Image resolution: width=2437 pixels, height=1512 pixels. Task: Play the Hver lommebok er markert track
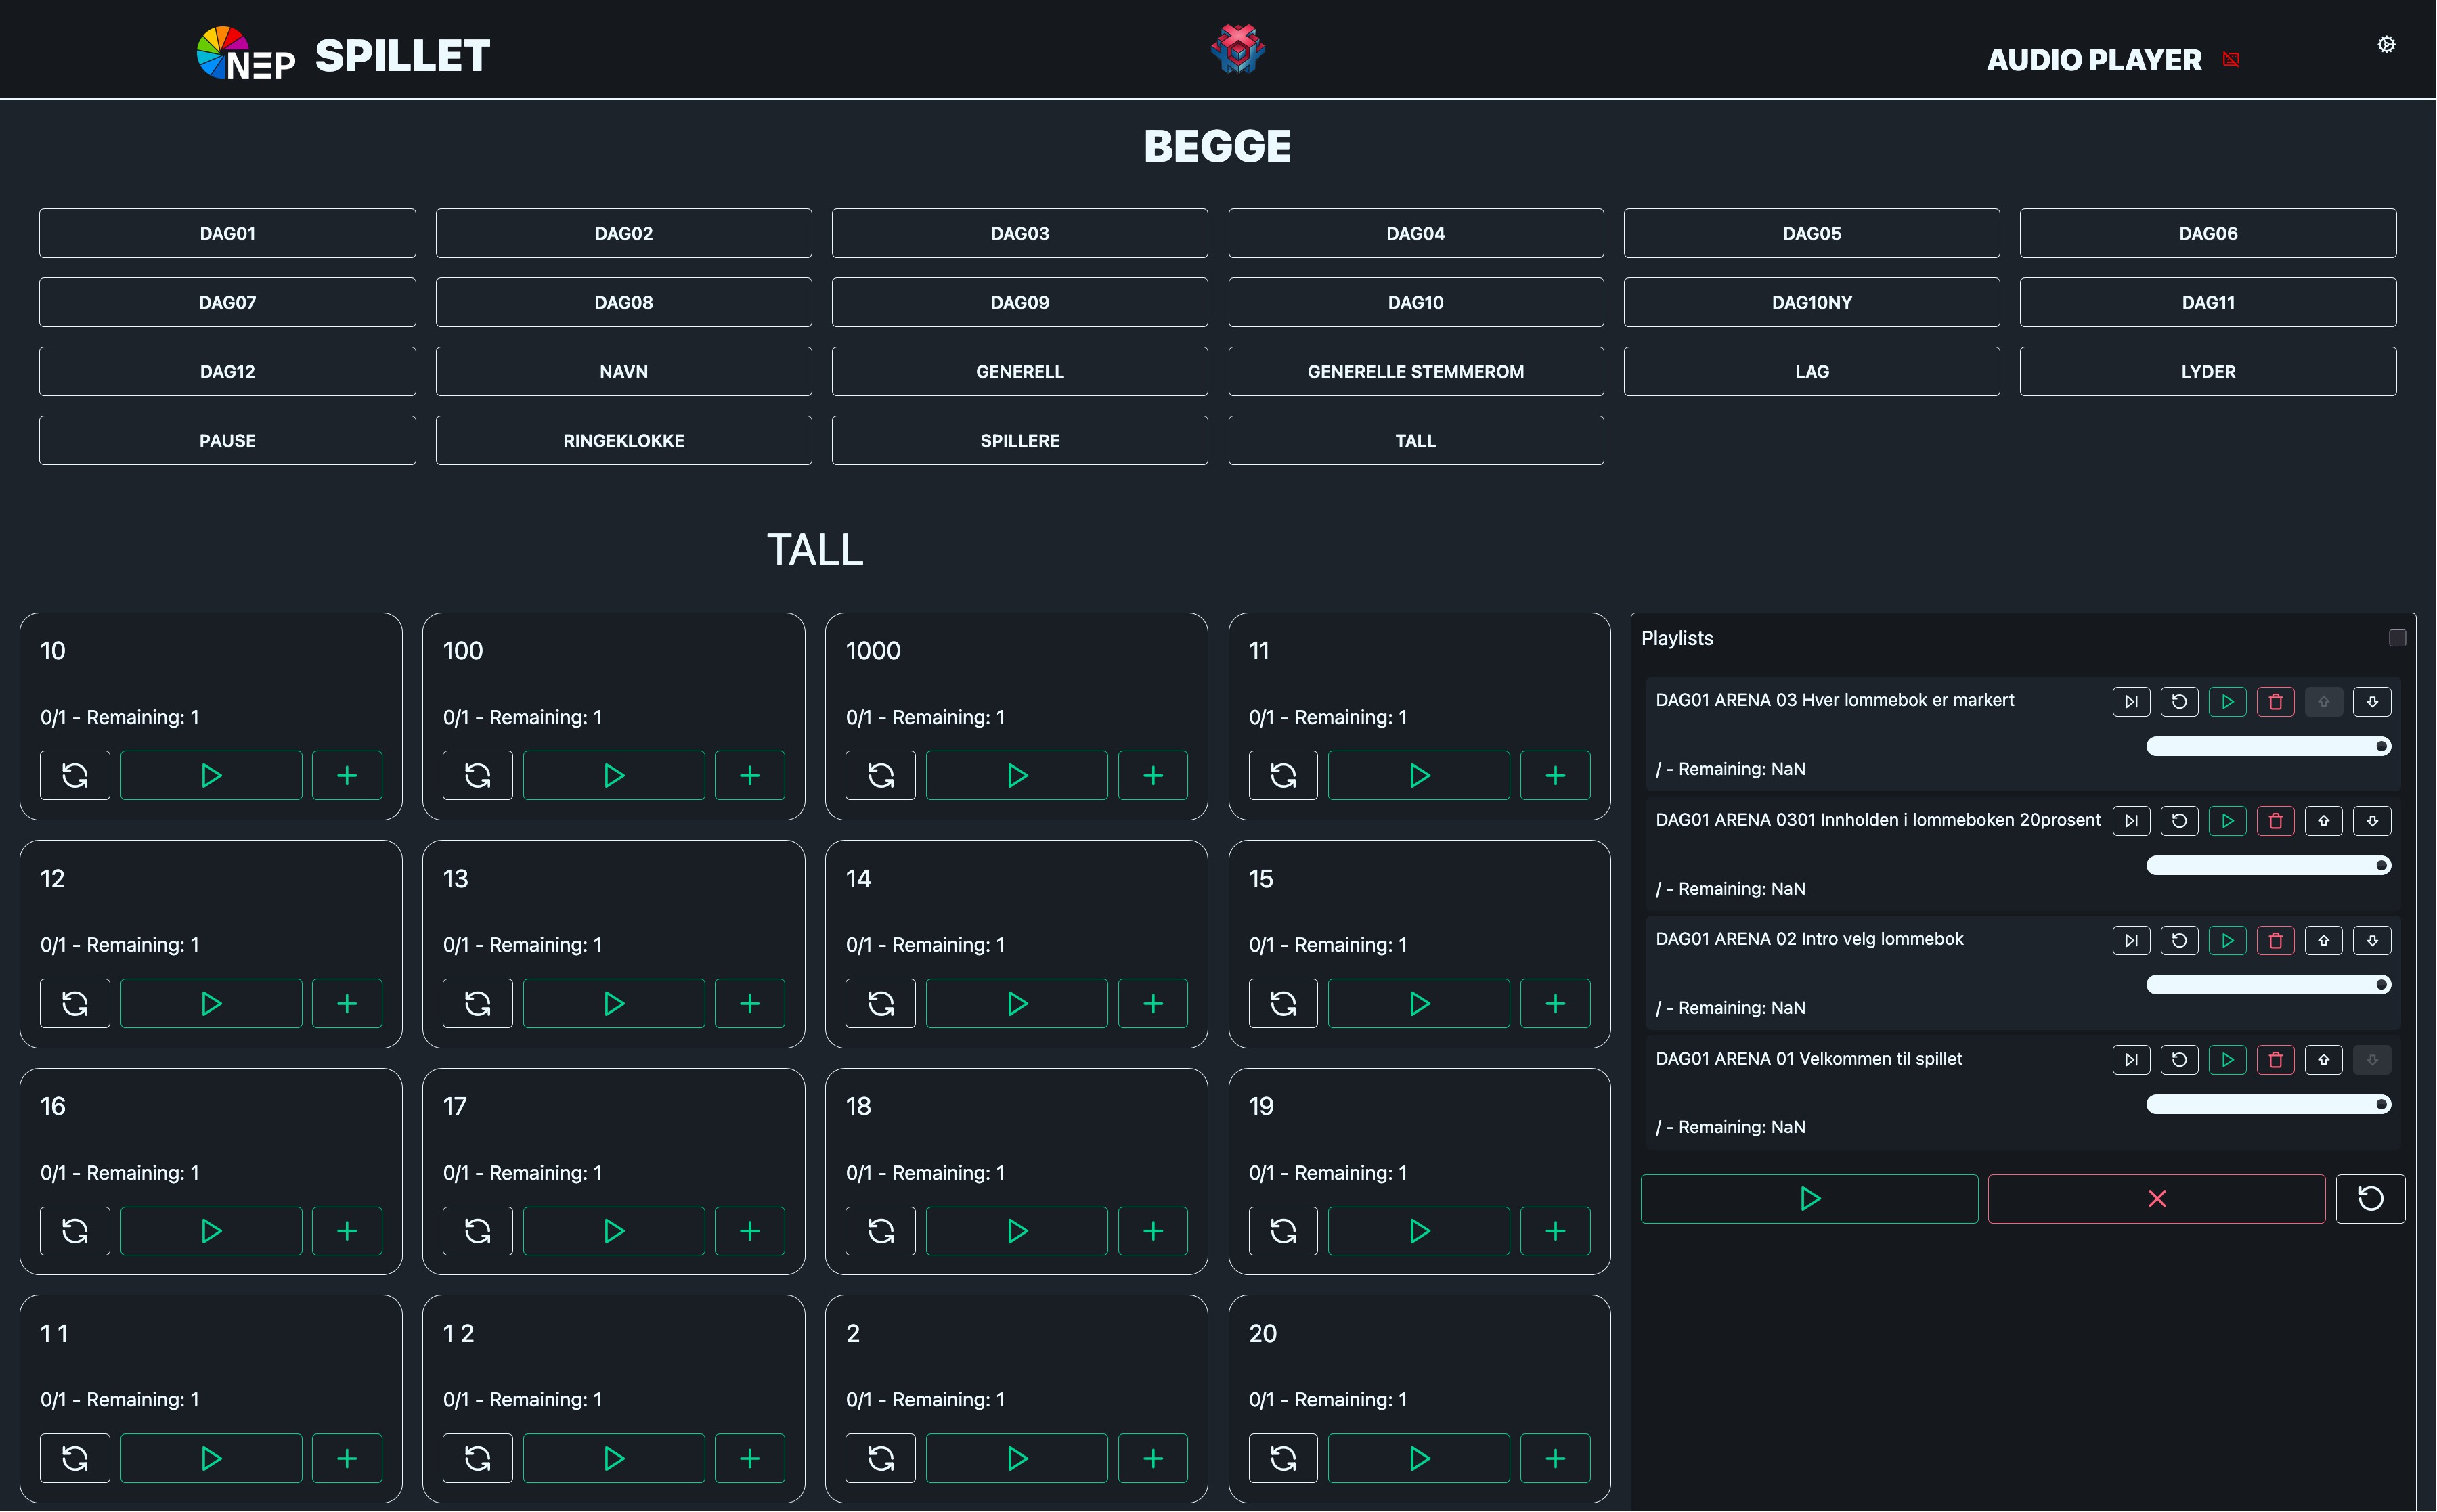coord(2227,702)
